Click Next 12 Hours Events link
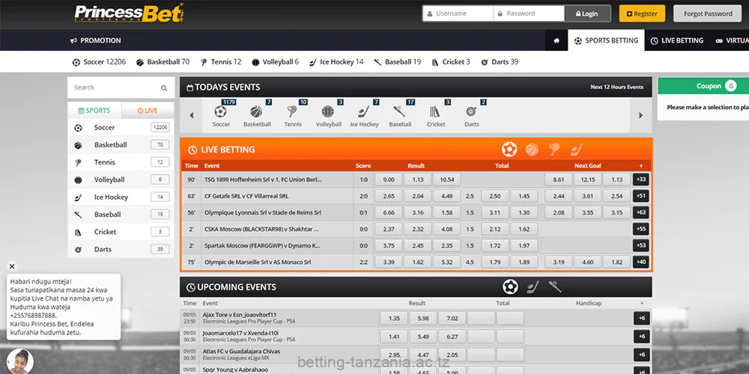Image resolution: width=749 pixels, height=374 pixels. [x=616, y=88]
